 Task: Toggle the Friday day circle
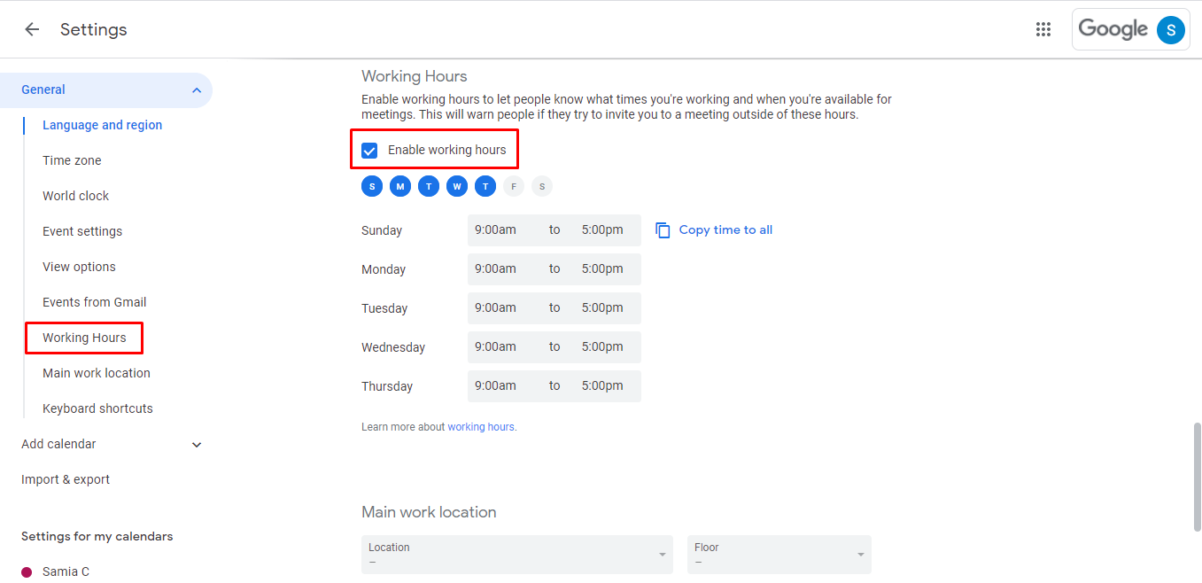tap(514, 186)
